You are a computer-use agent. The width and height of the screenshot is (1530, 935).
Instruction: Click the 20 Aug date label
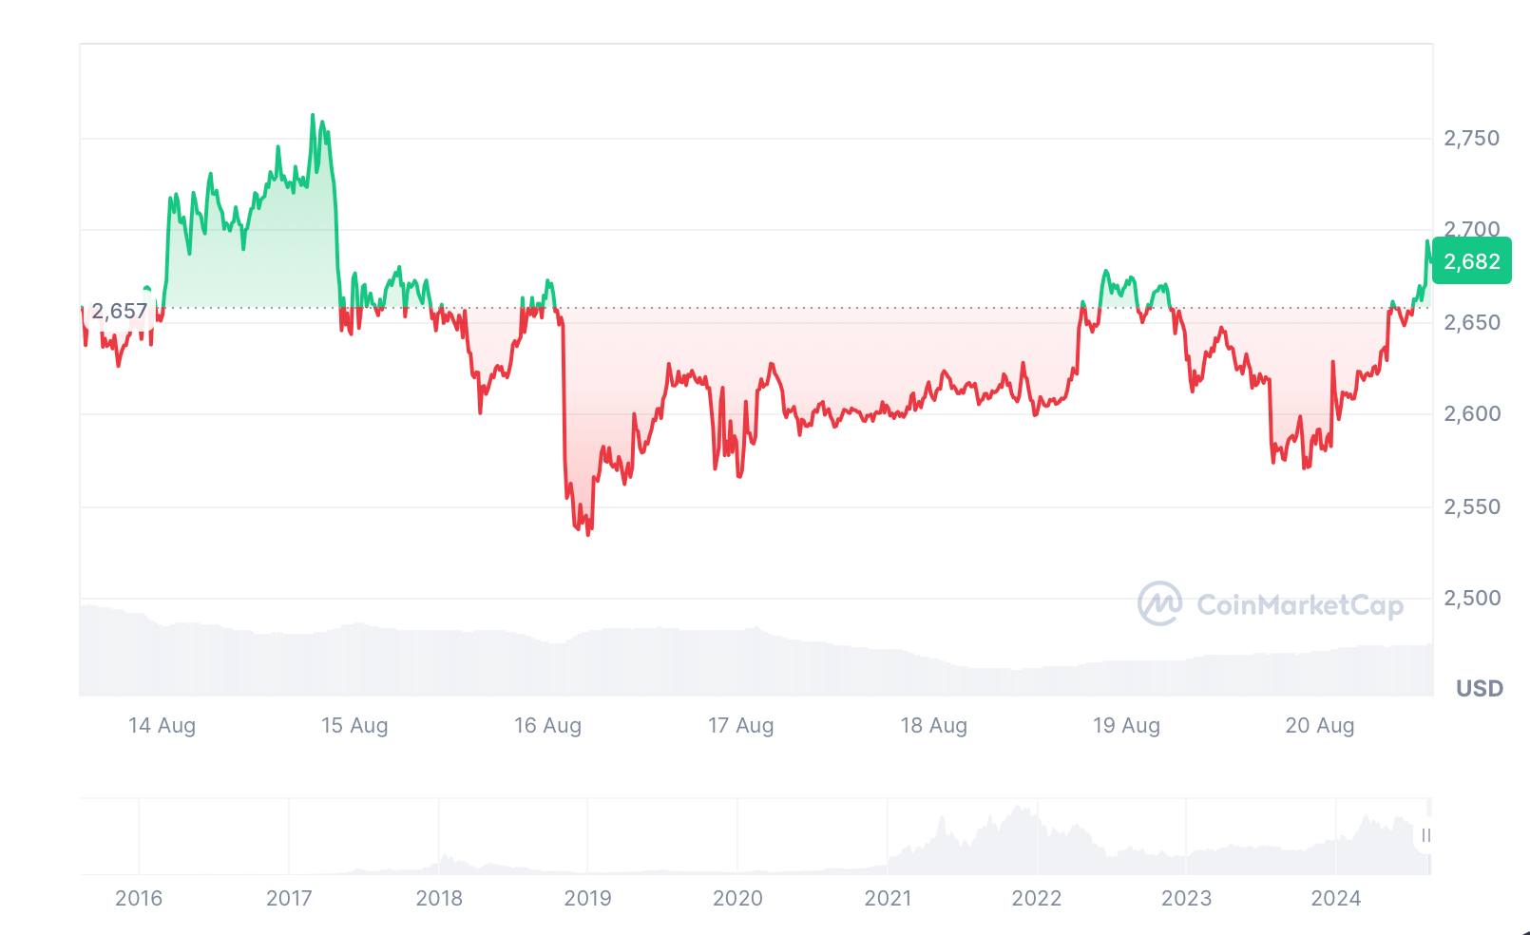tap(1319, 725)
